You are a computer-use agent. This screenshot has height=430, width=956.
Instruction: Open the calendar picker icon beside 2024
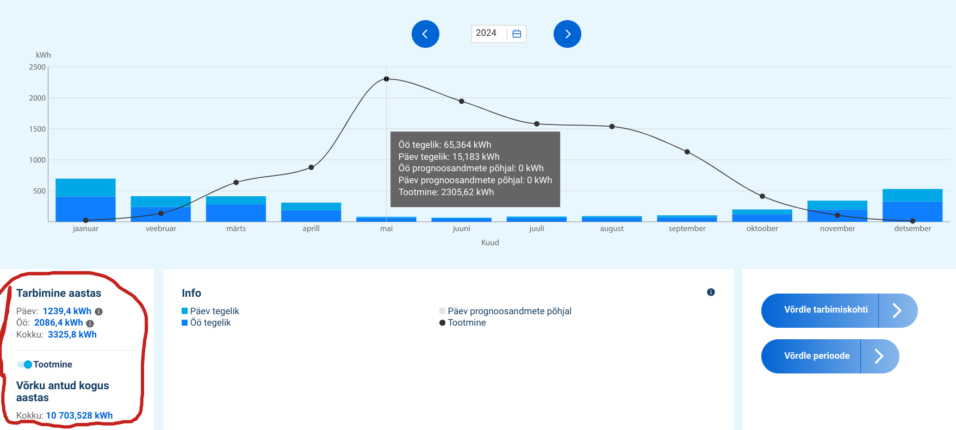517,34
